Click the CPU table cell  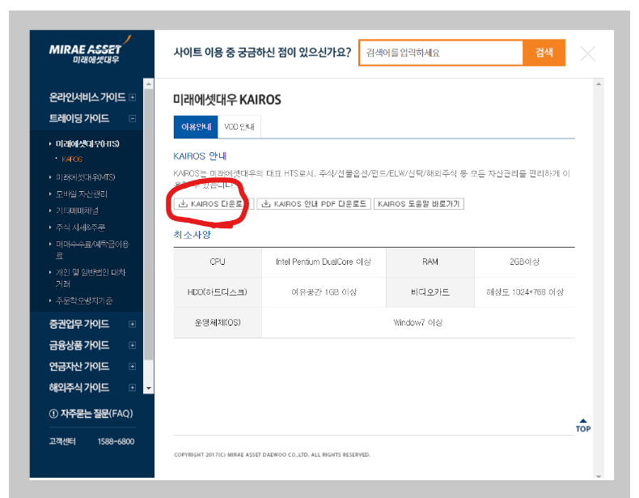[x=218, y=262]
